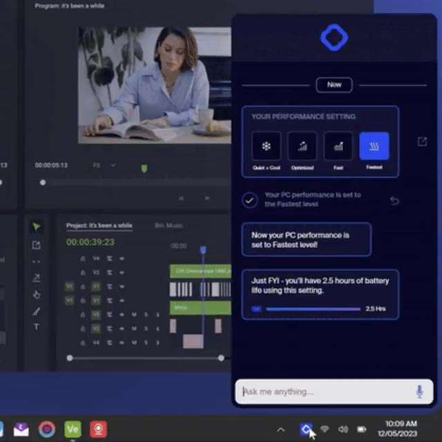
Task: Select the Optimized performance mode
Action: [302, 146]
